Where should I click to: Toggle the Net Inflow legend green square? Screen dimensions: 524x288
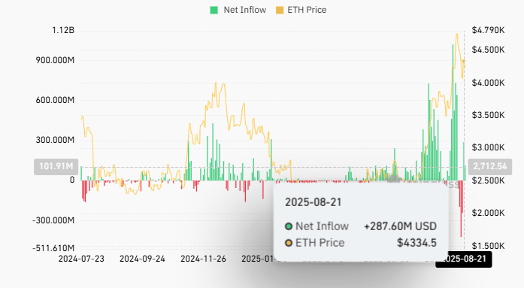214,10
